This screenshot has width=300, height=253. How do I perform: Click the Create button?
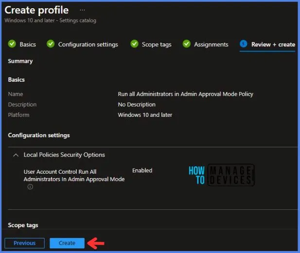click(x=67, y=243)
